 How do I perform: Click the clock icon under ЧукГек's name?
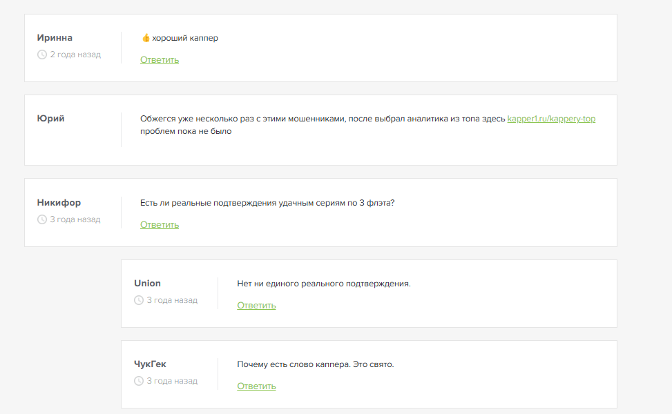pos(139,381)
